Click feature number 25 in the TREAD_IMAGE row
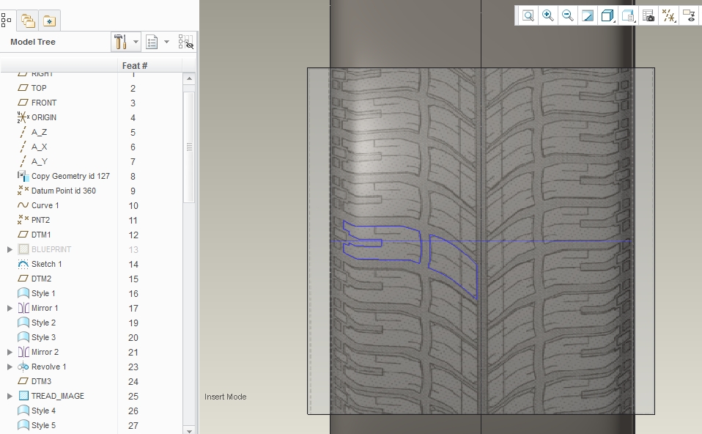Screen dimensions: 702x434 (x=133, y=397)
